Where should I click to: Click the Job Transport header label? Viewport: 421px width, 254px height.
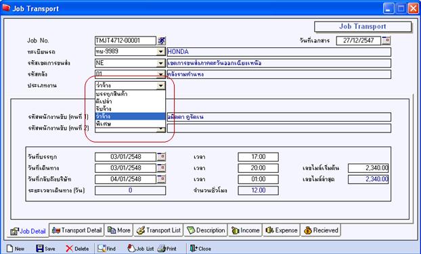(x=363, y=26)
